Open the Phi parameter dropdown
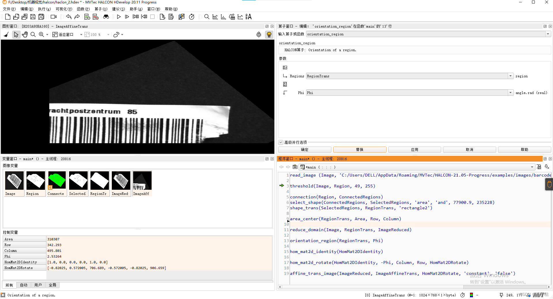 (x=510, y=93)
